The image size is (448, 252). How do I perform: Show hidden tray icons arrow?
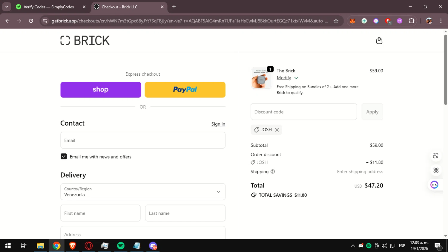(353, 246)
